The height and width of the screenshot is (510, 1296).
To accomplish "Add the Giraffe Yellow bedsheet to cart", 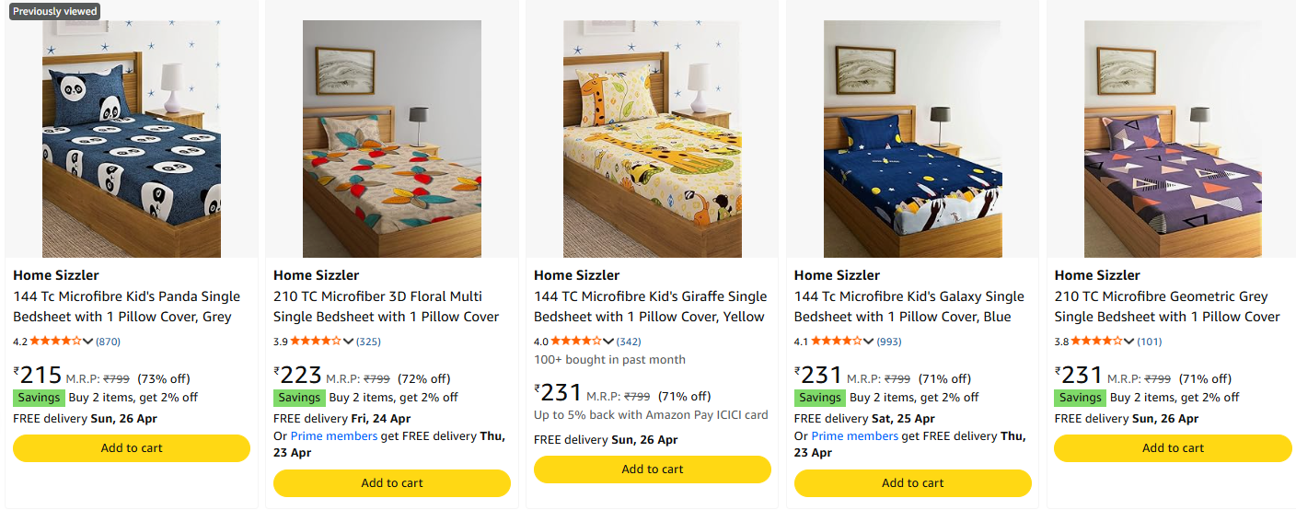I will point(652,469).
